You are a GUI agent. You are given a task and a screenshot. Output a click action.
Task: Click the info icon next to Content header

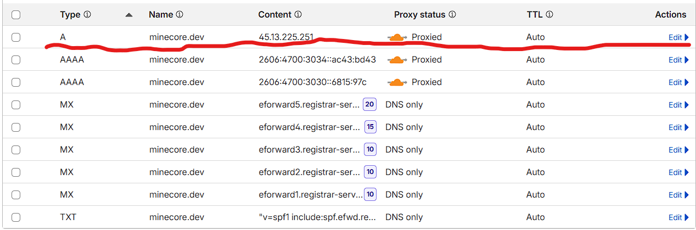pos(298,15)
